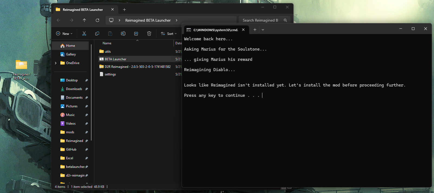Click the search magnifier icon in Explorer
Viewport: 434px width, 193px height.
coord(285,20)
